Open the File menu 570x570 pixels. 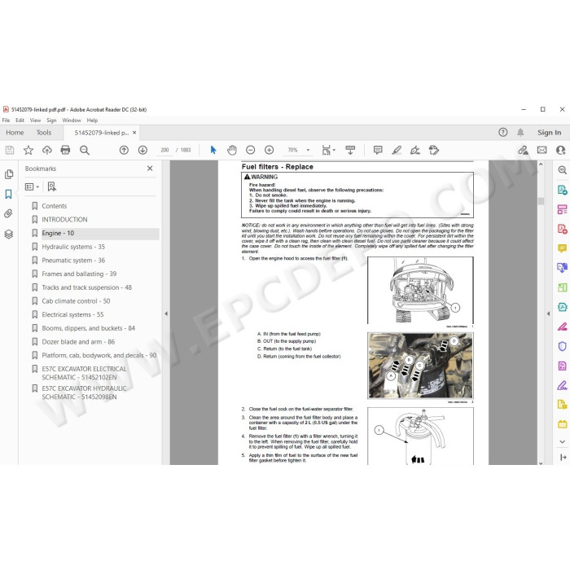coord(7,121)
